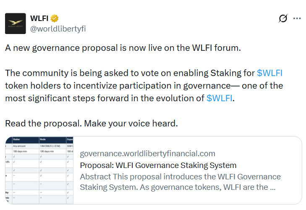Open the staking table preview thumbnail
The image size is (306, 210).
pos(39,171)
